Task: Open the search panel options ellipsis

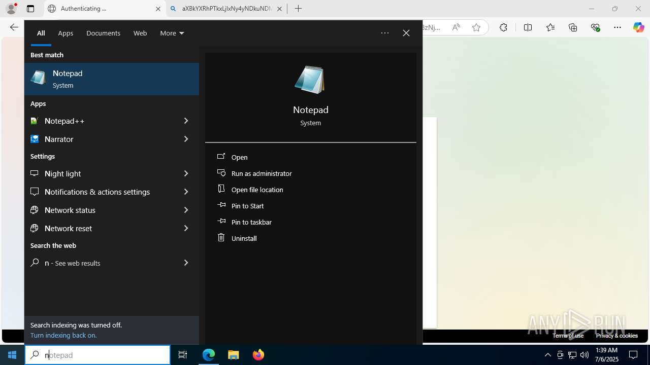Action: click(385, 33)
